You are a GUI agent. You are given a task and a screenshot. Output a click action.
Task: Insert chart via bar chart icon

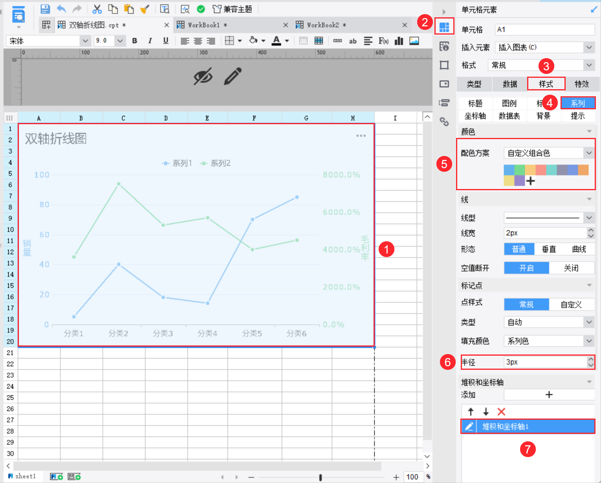click(x=399, y=41)
